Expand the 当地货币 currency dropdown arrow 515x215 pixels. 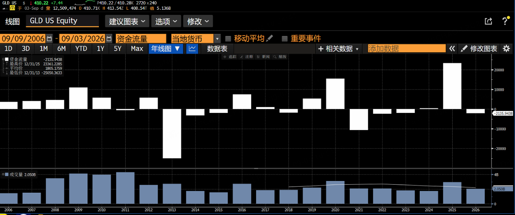(217, 38)
